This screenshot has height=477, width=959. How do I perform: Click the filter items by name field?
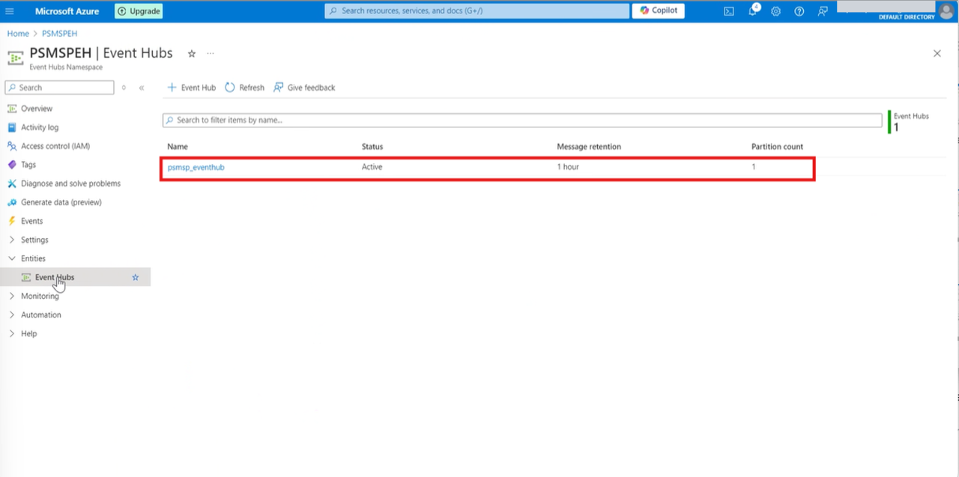[x=521, y=120]
